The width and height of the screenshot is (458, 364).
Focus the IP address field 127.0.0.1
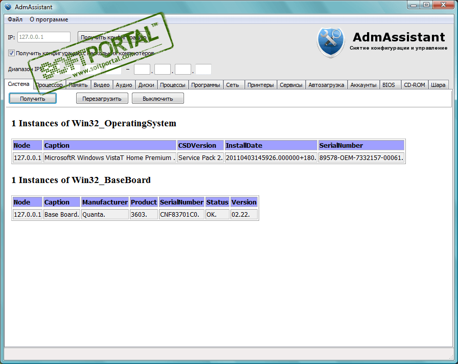point(44,37)
